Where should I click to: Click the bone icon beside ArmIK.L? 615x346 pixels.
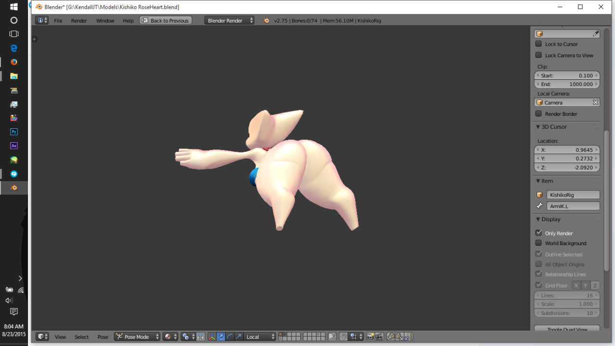tap(540, 206)
